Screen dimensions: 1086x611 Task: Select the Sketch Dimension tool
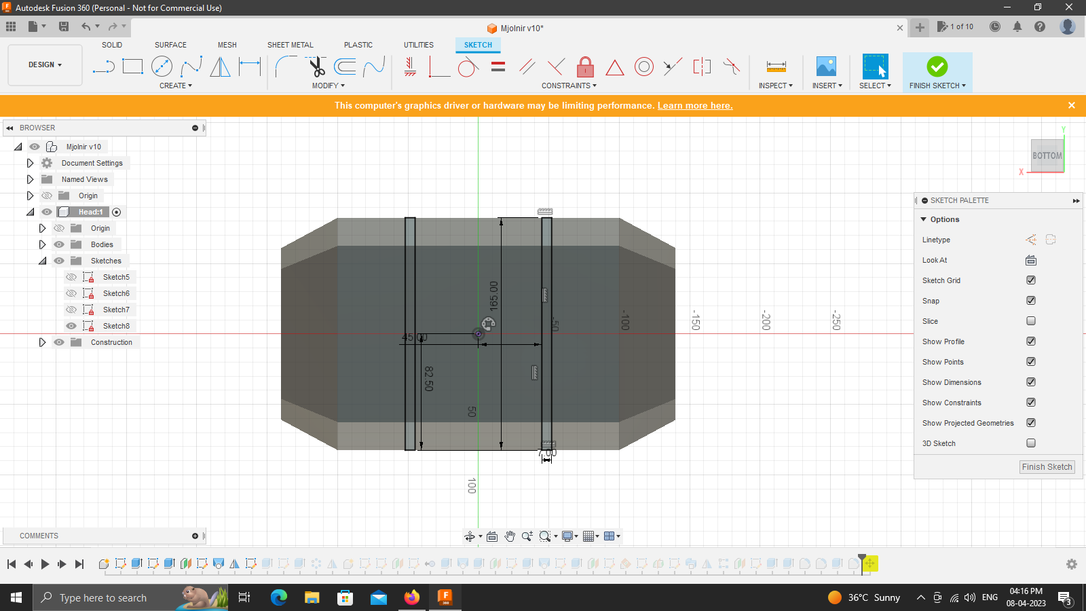click(250, 66)
